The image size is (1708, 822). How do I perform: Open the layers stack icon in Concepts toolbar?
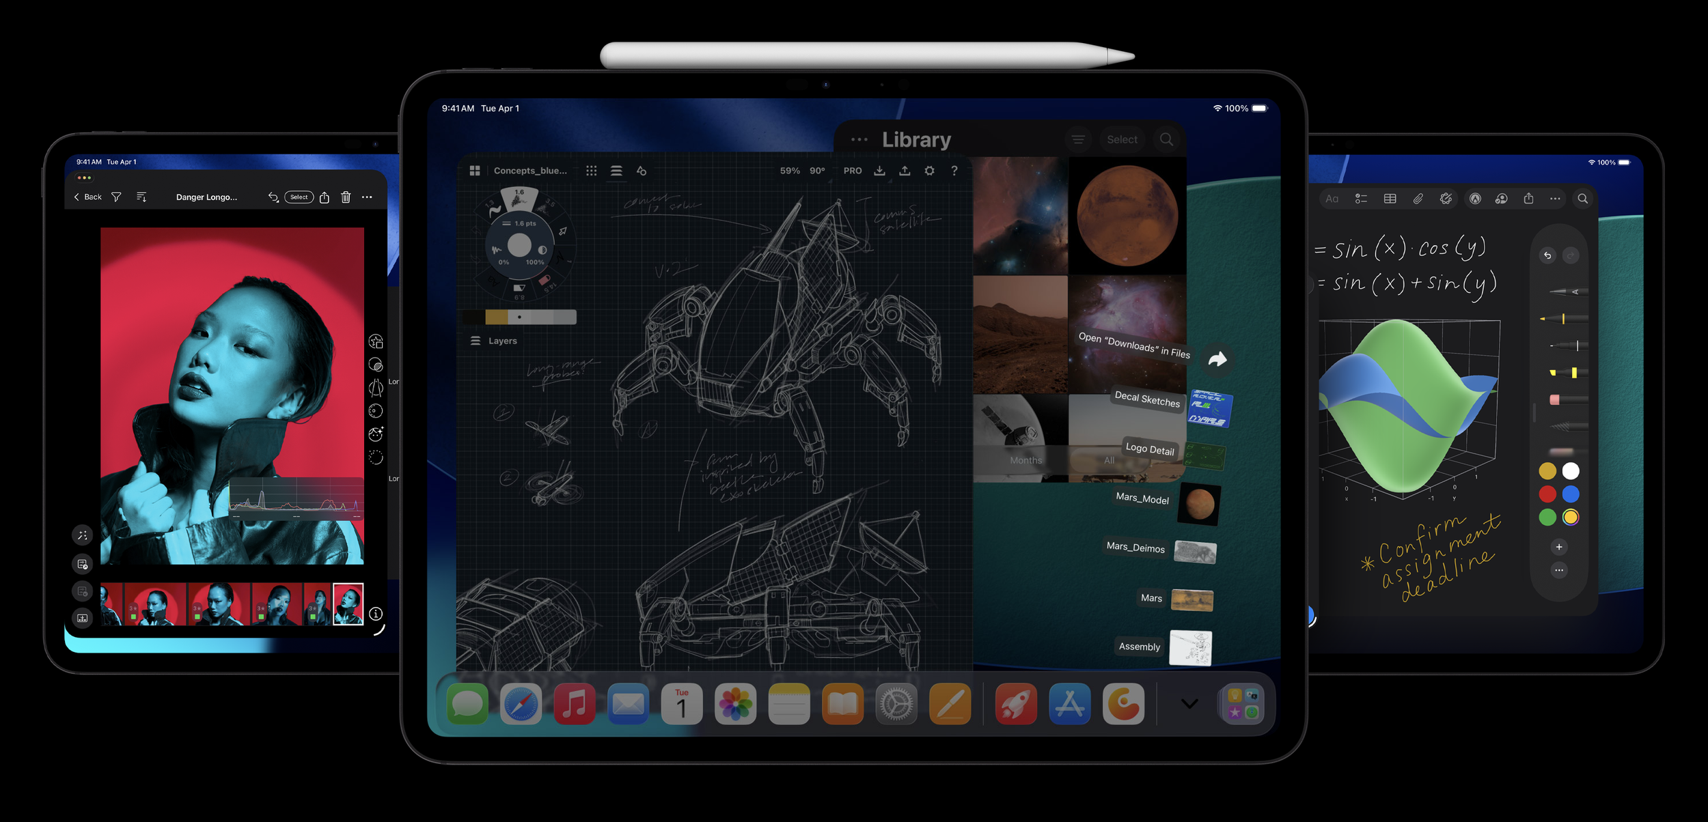pos(616,171)
